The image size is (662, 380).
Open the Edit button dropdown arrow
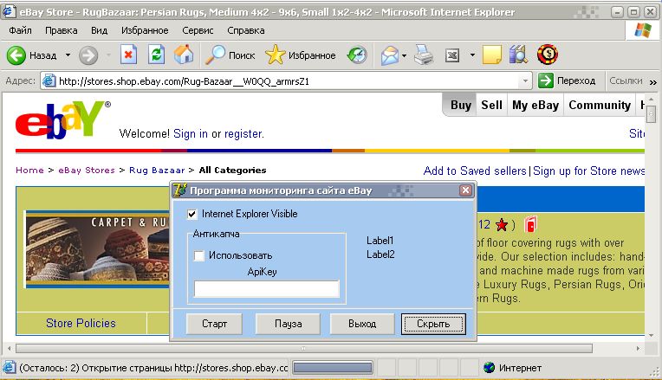coord(472,55)
